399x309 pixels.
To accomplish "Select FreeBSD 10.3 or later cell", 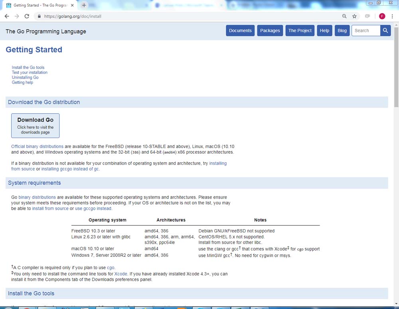I will click(x=93, y=231).
